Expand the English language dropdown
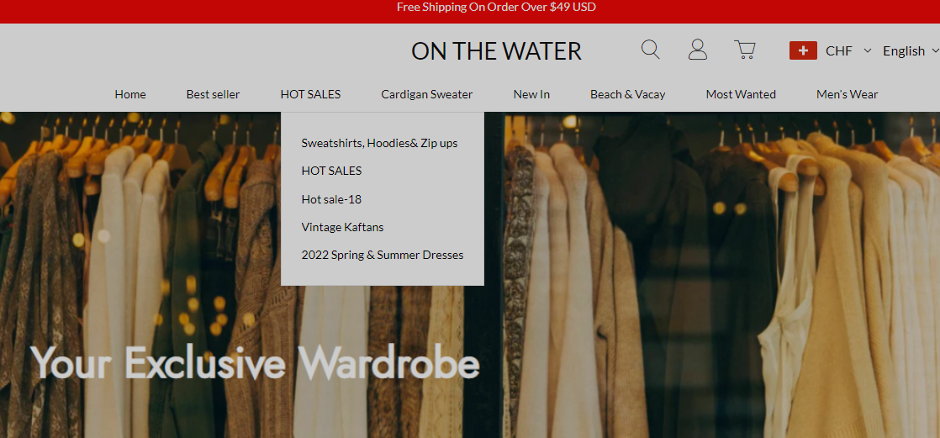 pyautogui.click(x=911, y=51)
